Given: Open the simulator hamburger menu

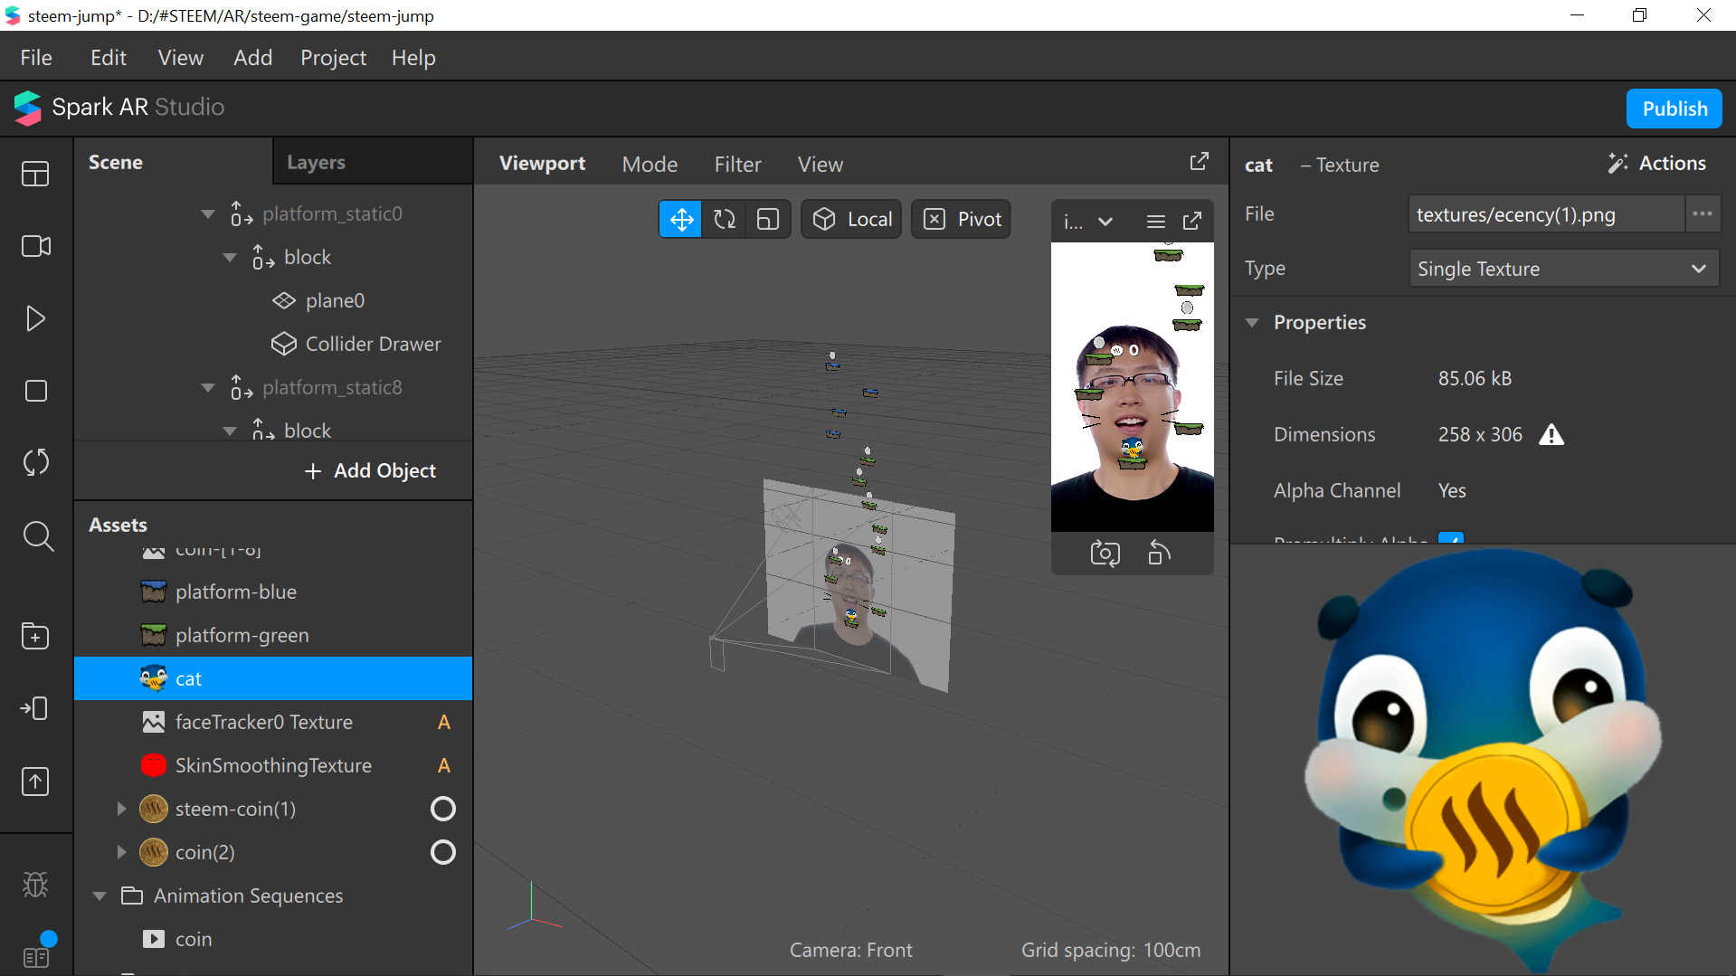Looking at the screenshot, I should [1155, 222].
